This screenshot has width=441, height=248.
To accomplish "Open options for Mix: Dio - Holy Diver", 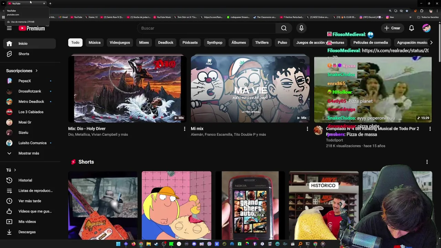I will point(184,129).
